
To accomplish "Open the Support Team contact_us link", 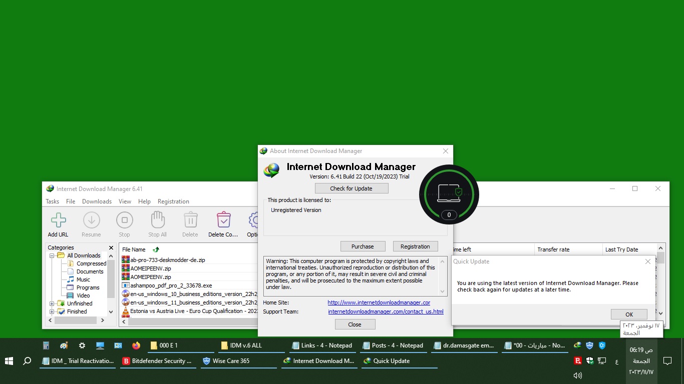I will click(x=386, y=311).
